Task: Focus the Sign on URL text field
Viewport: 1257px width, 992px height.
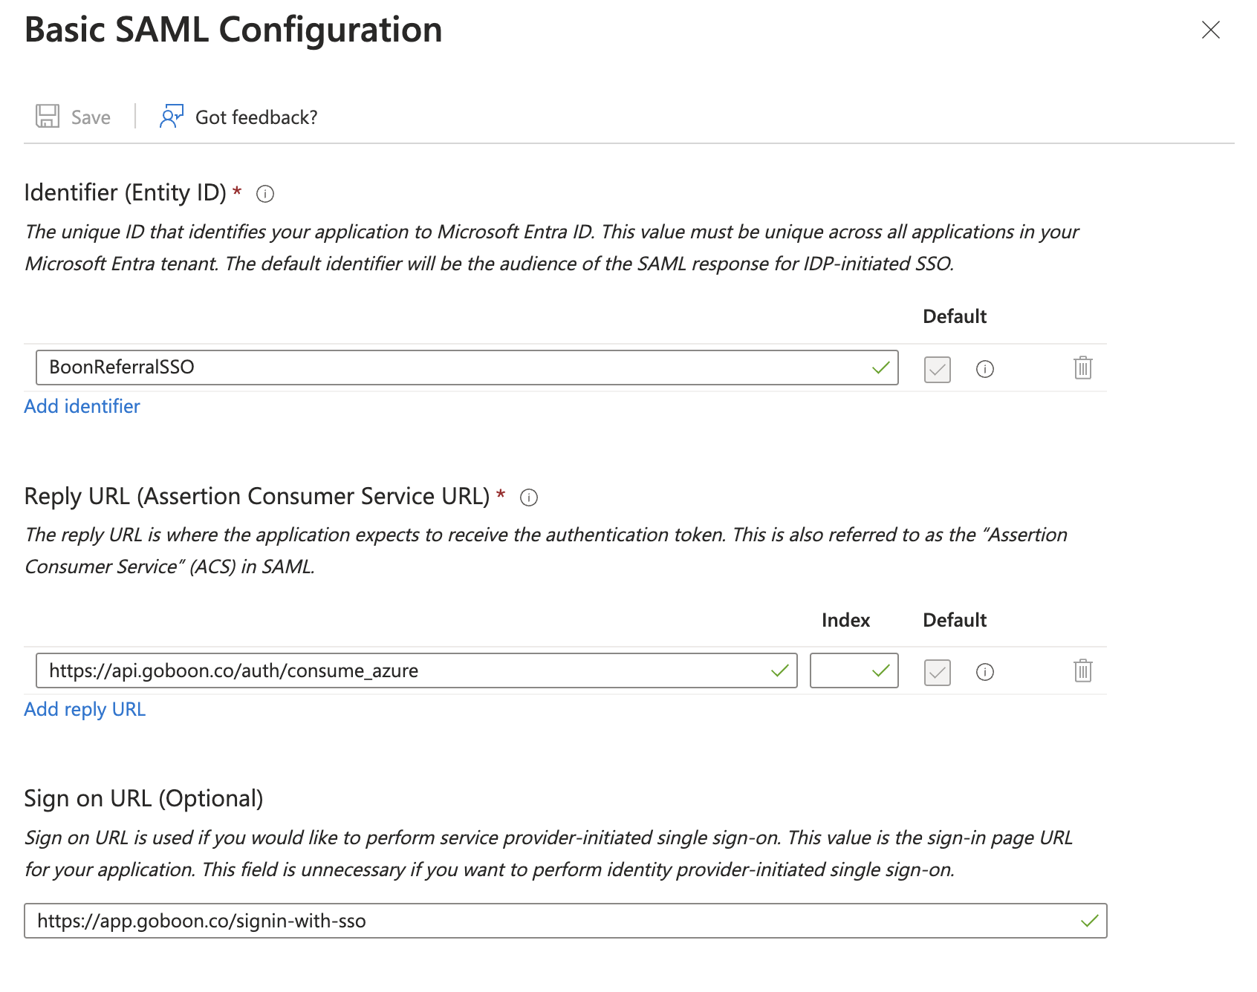Action: pos(550,921)
